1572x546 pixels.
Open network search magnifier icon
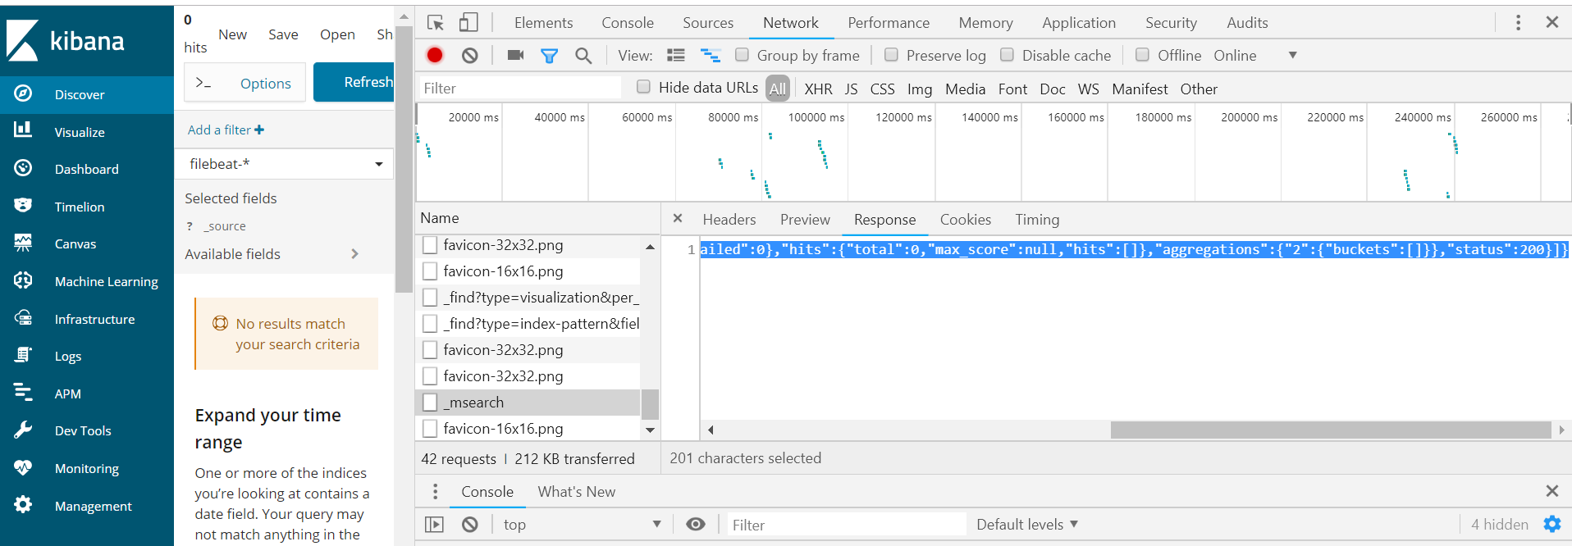[583, 55]
